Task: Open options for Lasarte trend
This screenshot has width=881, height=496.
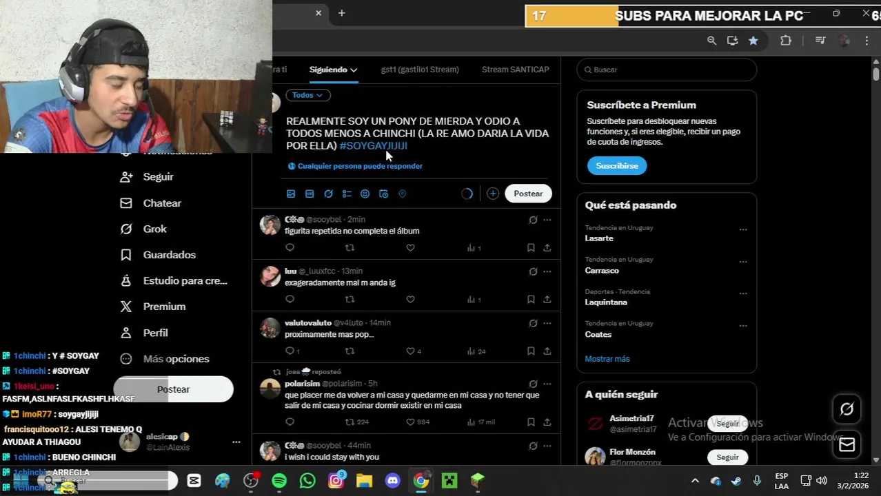Action: tap(743, 229)
